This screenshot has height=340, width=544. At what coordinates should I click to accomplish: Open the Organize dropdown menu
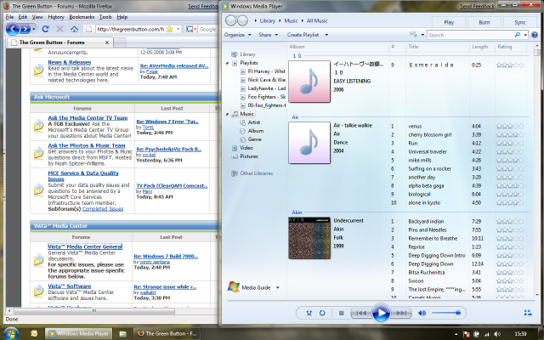coord(237,35)
